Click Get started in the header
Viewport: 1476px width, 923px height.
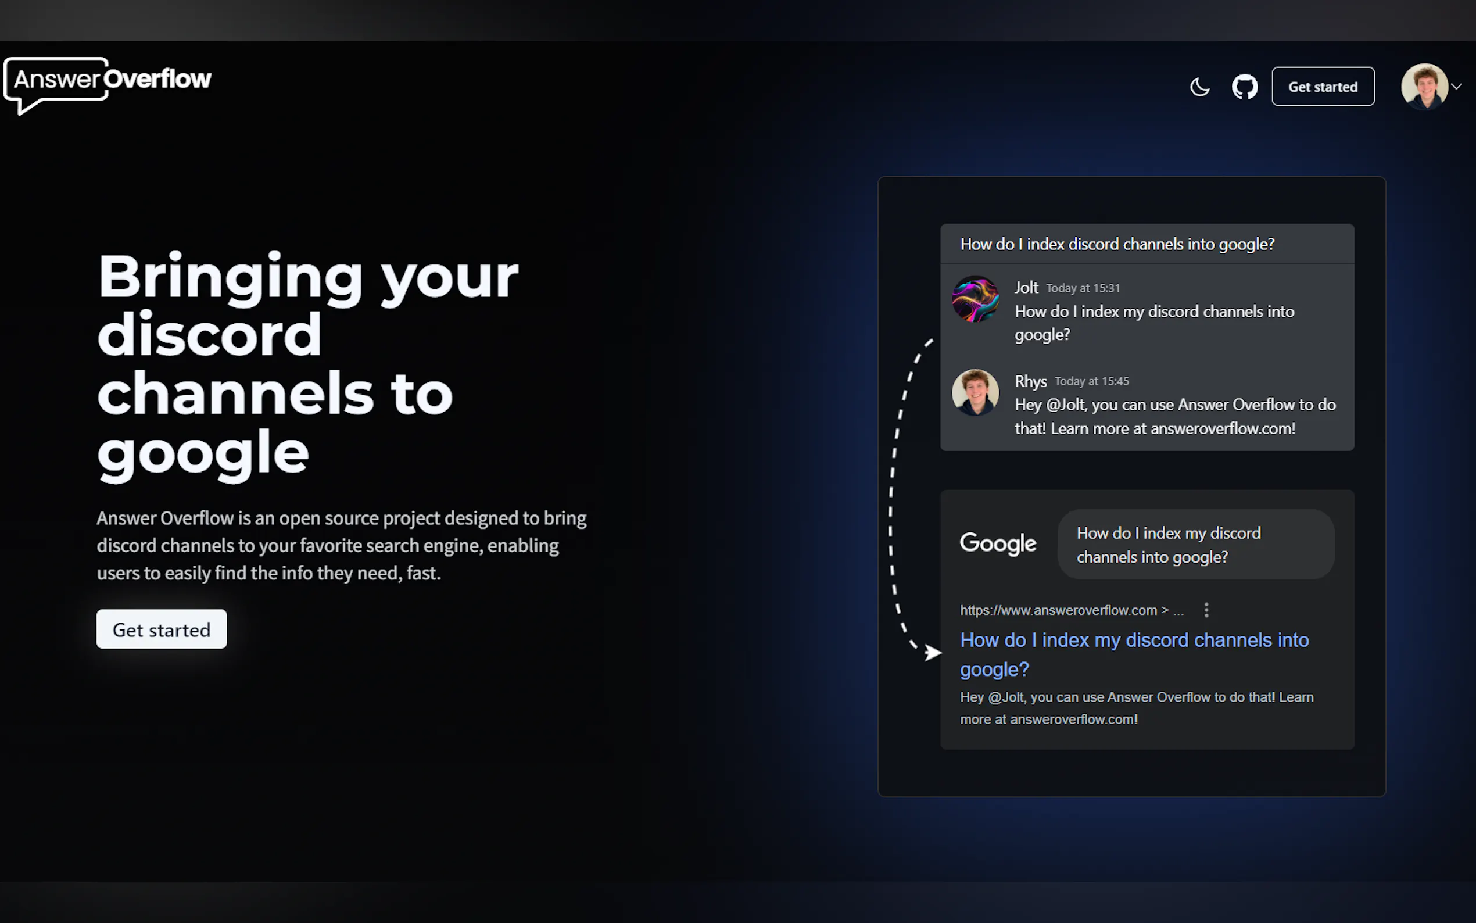(1322, 87)
